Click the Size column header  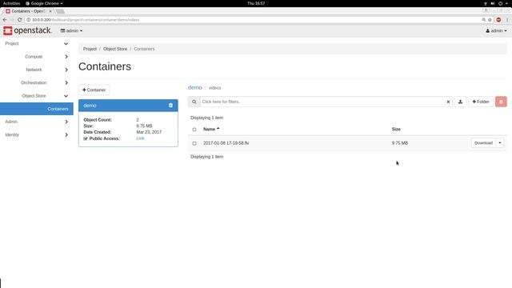[396, 129]
